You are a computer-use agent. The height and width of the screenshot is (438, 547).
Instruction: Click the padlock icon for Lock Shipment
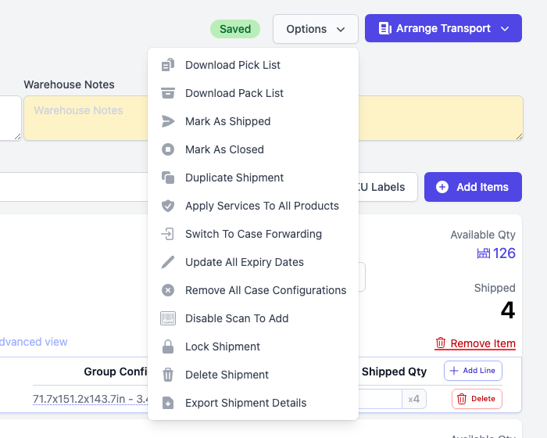(168, 346)
